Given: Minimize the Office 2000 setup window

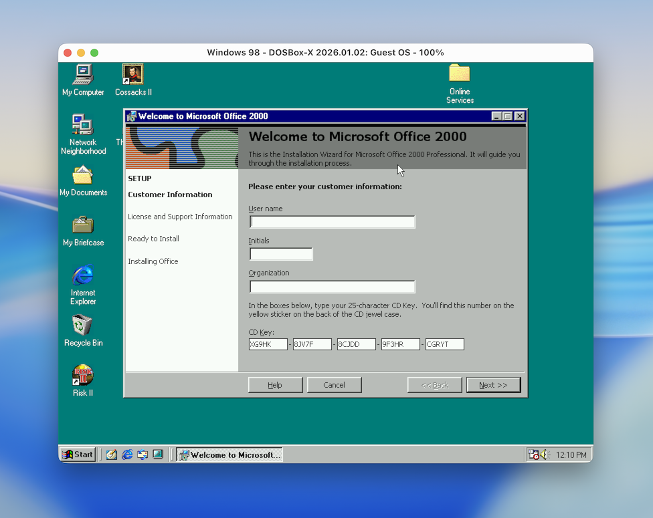Looking at the screenshot, I should (496, 116).
